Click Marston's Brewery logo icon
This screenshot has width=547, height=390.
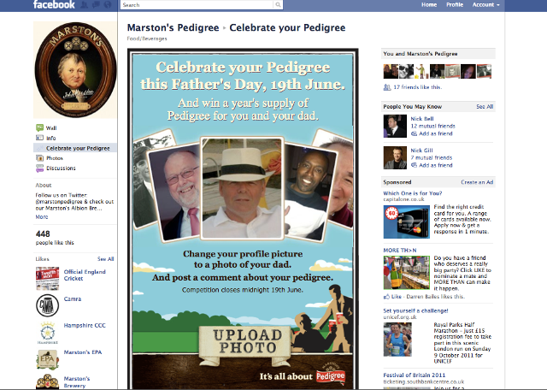[x=48, y=381]
